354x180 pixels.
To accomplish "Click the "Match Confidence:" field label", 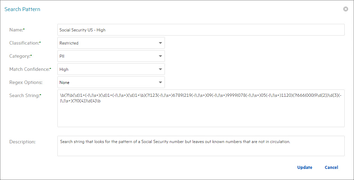I will (x=29, y=69).
